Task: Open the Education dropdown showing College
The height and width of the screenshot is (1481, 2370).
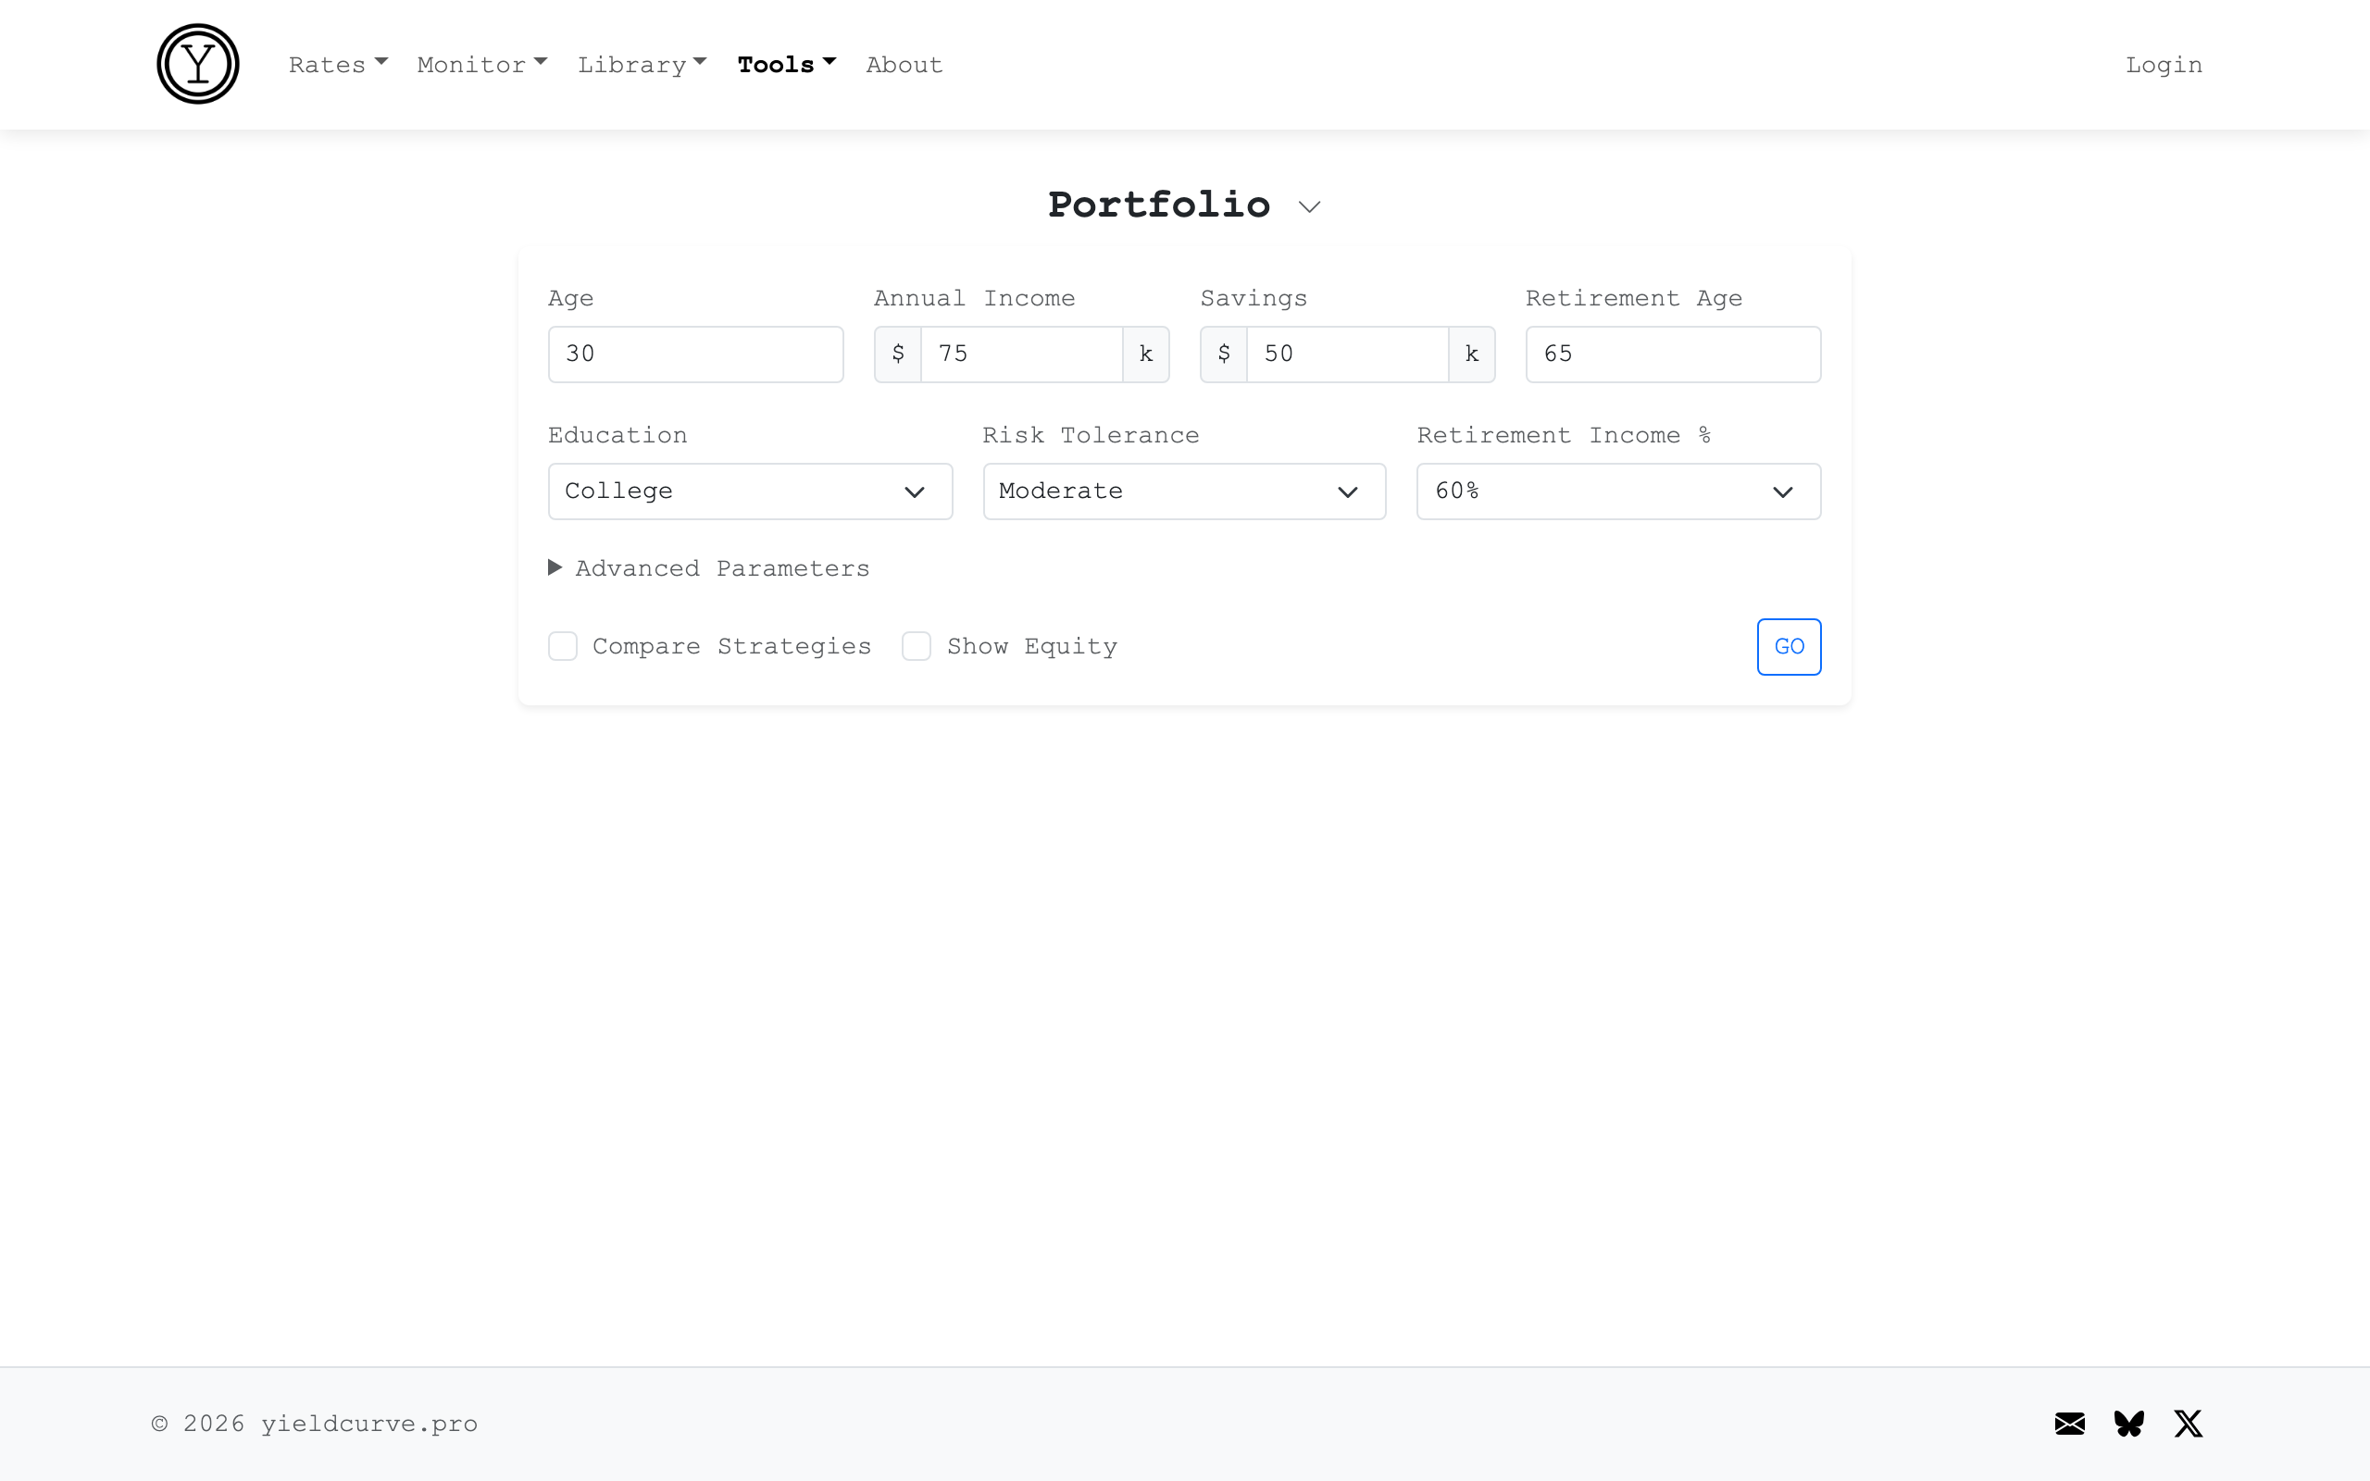Action: (x=749, y=492)
